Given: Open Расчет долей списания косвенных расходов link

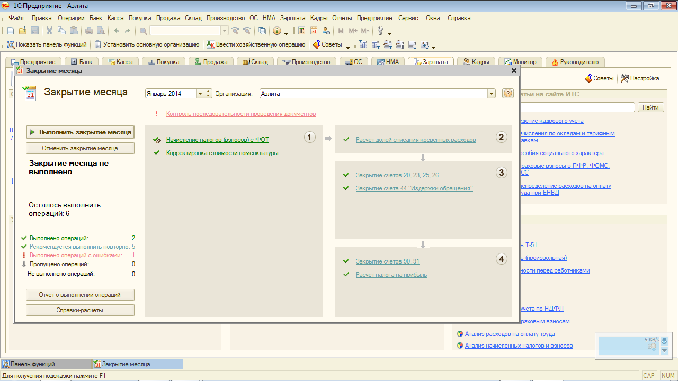Looking at the screenshot, I should [416, 140].
